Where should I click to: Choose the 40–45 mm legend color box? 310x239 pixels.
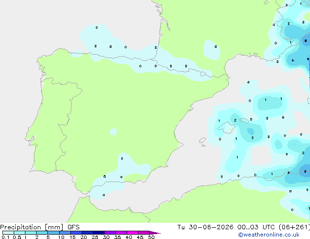click(133, 233)
